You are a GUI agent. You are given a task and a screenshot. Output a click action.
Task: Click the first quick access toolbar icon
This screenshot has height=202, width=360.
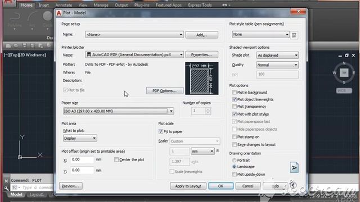point(8,45)
